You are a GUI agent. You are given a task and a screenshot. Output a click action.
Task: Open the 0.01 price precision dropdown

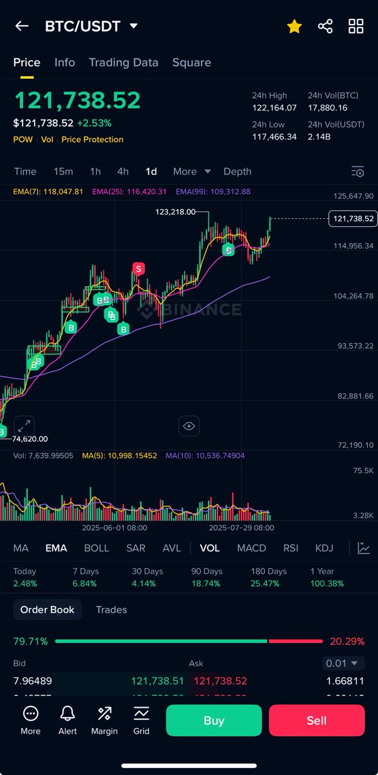343,663
